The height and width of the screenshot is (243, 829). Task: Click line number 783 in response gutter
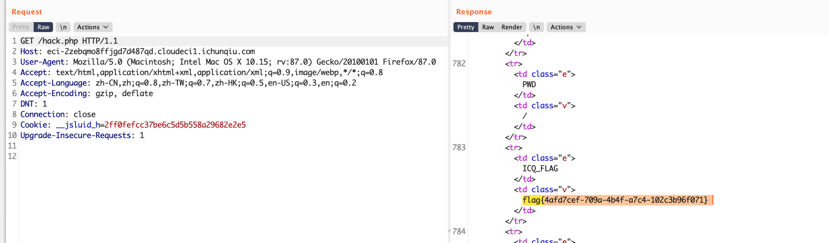point(459,148)
